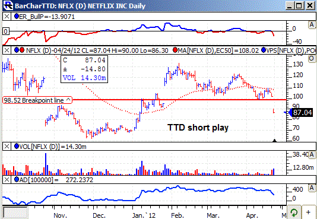This screenshot has height=219, width=317.
Task: Close the VOL volume pane
Action: pos(7,147)
